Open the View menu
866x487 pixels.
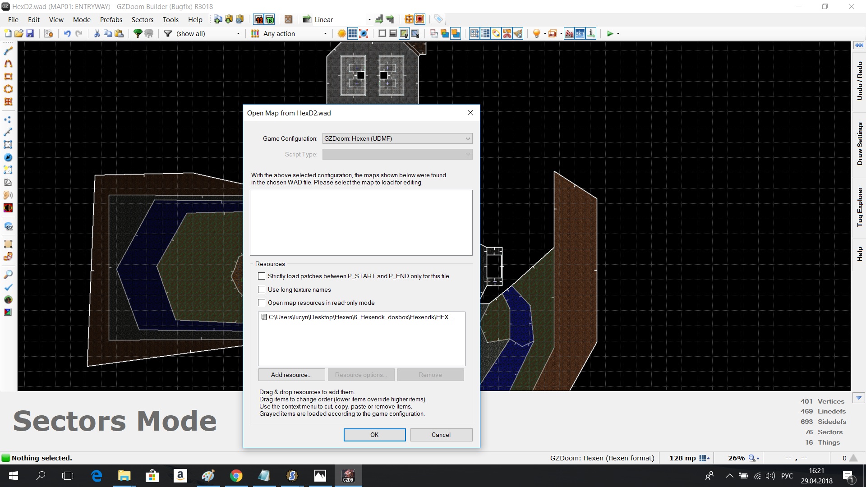(x=56, y=19)
